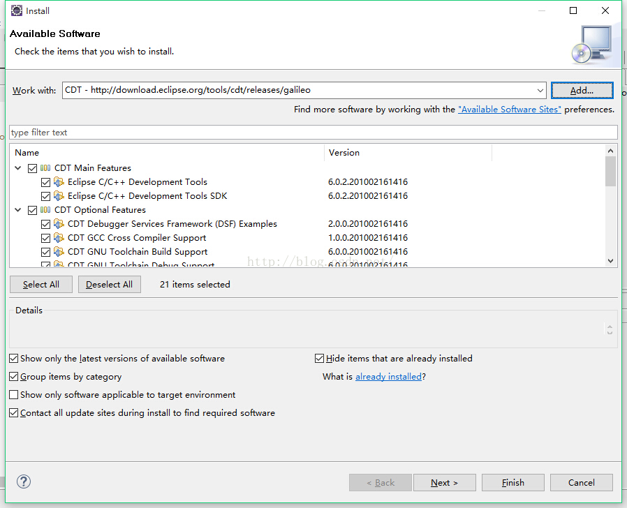Click feature icon of CDT DSF Examples

click(x=59, y=224)
